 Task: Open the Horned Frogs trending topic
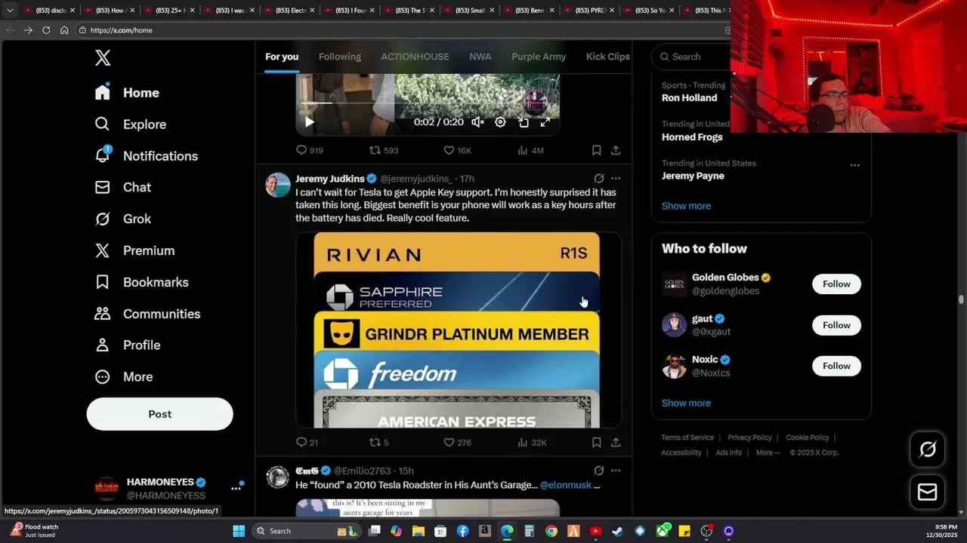(x=692, y=137)
